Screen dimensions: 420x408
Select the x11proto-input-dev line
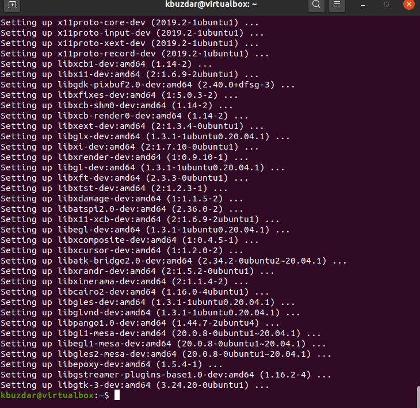point(132,33)
